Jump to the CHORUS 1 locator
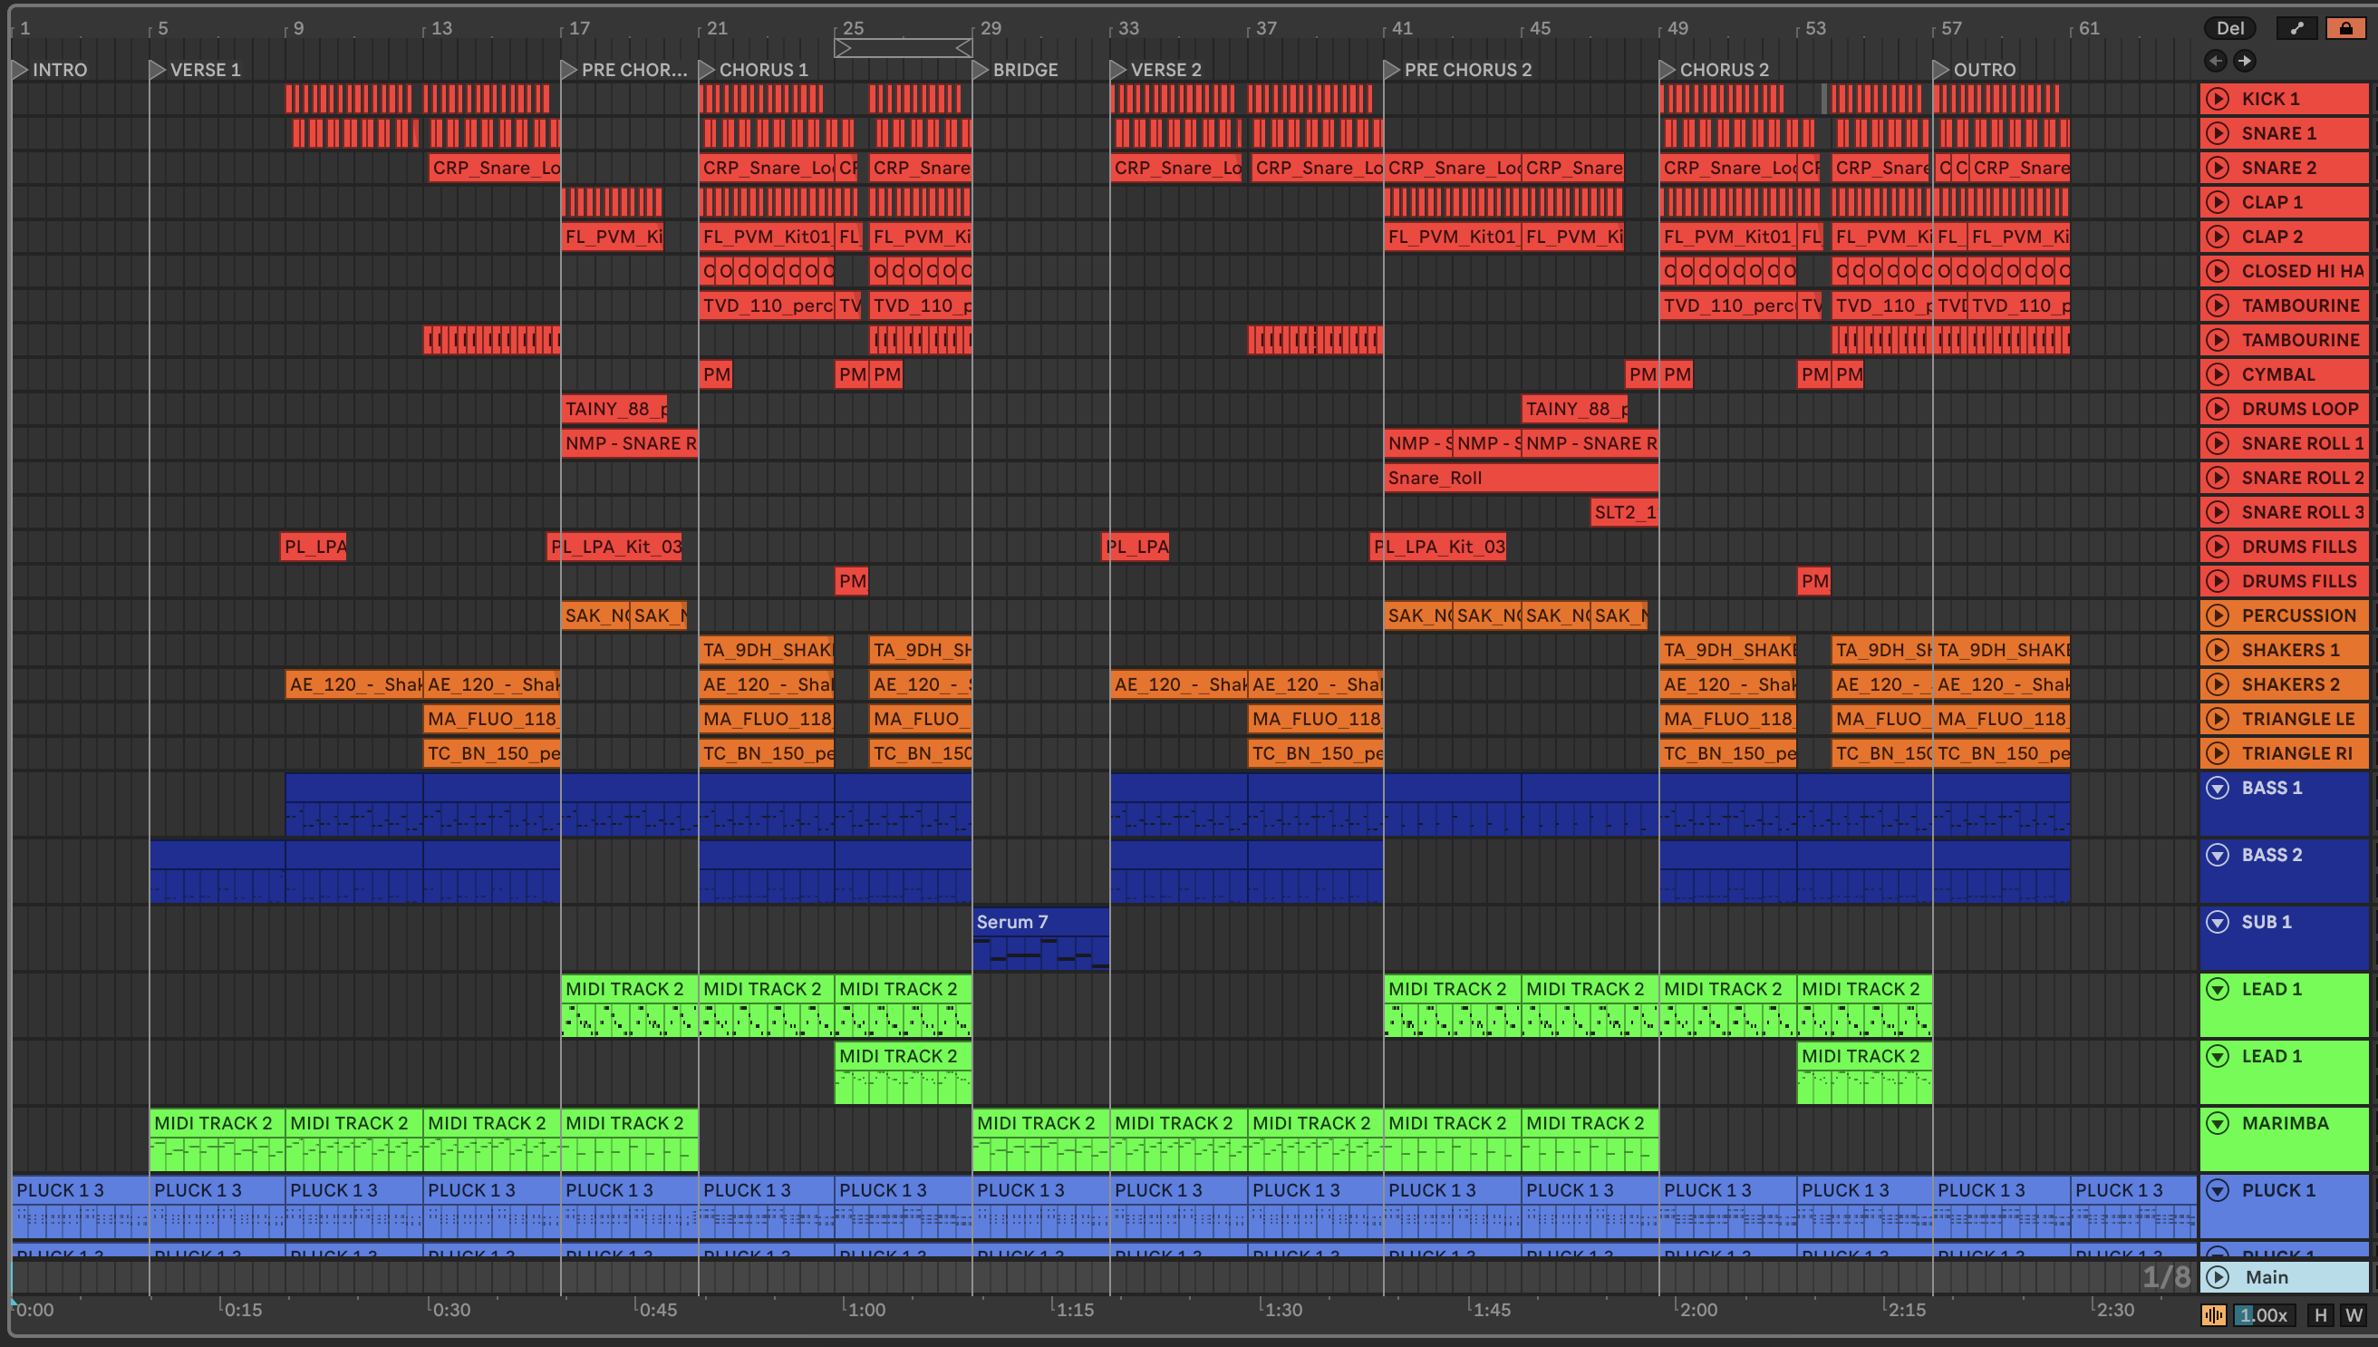 [708, 70]
